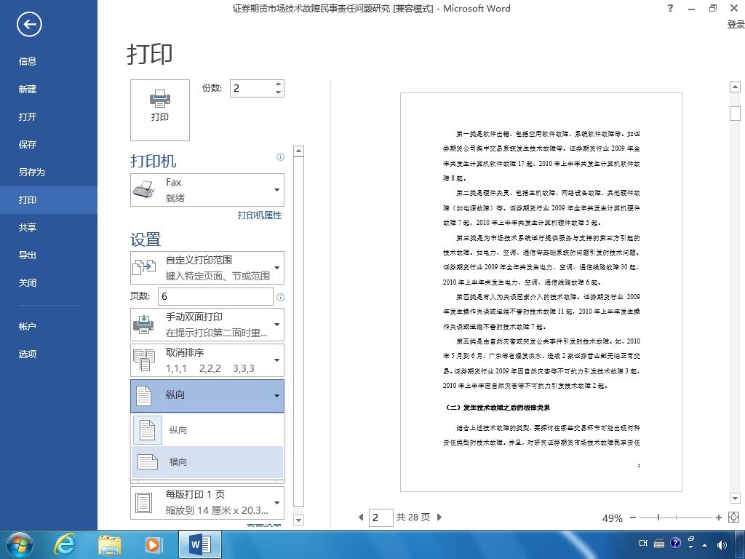Open Windows Media Player from taskbar
This screenshot has height=559, width=745.
click(154, 544)
